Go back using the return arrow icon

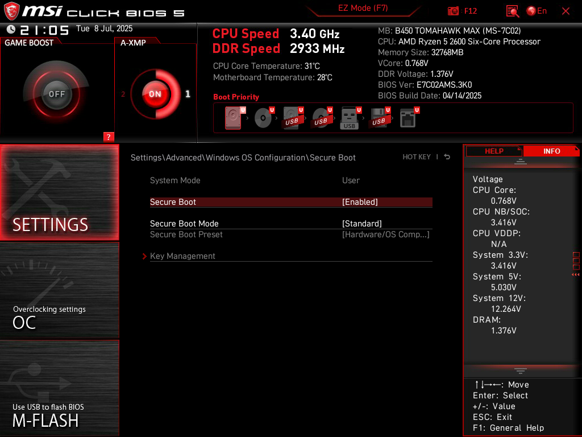447,157
